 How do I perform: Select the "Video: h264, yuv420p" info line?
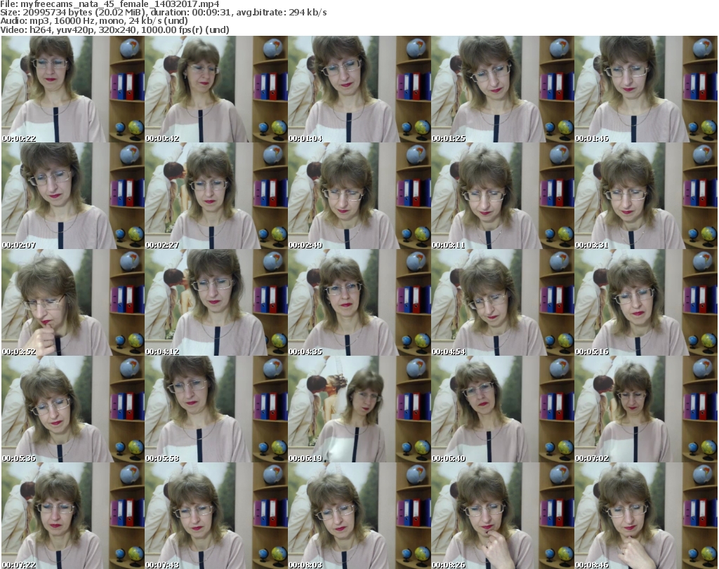point(114,29)
